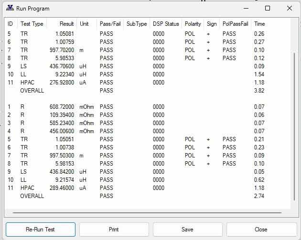The width and height of the screenshot is (301, 240).
Task: Close window using title bar X
Action: click(290, 8)
